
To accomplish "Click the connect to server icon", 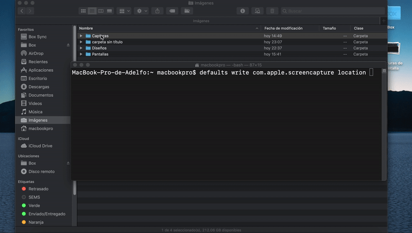I will pos(257,11).
